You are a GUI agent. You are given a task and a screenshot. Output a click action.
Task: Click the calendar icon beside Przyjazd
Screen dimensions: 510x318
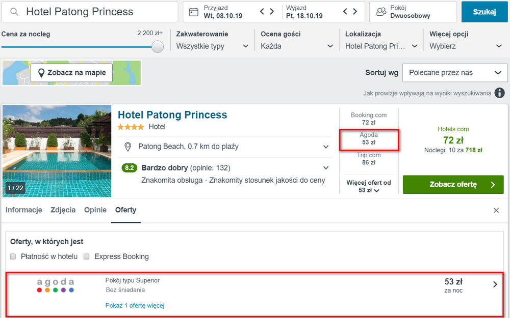(x=193, y=12)
